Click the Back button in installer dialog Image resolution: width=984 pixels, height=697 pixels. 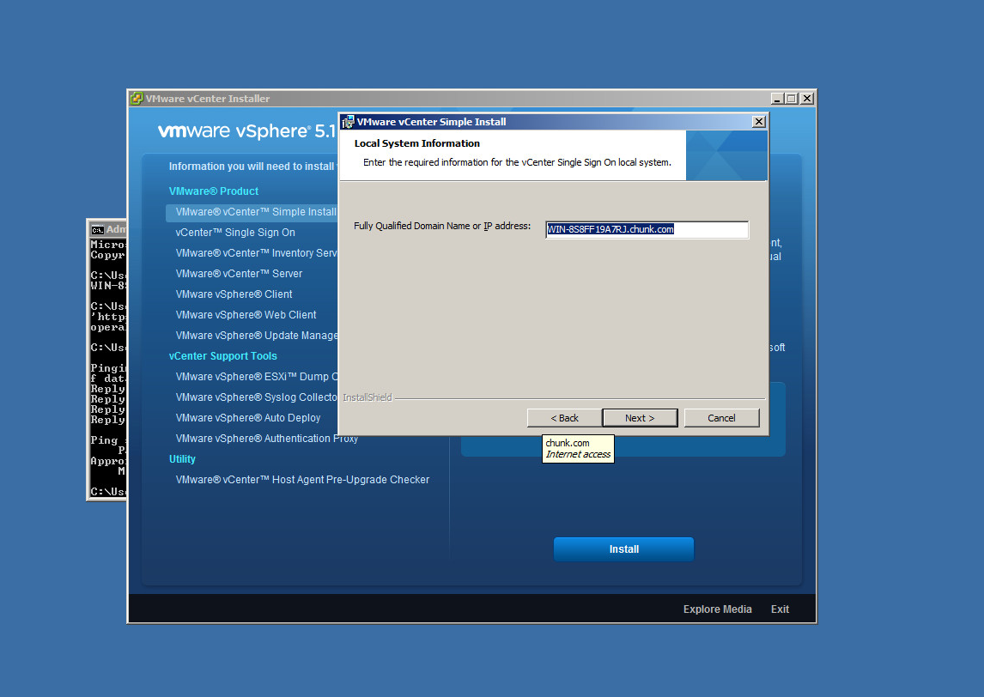click(x=564, y=418)
